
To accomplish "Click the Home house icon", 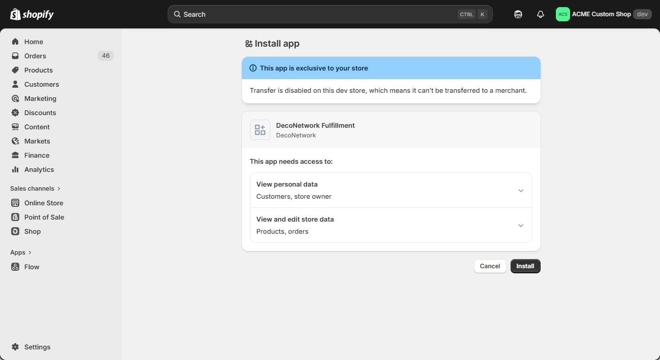I will coord(15,42).
